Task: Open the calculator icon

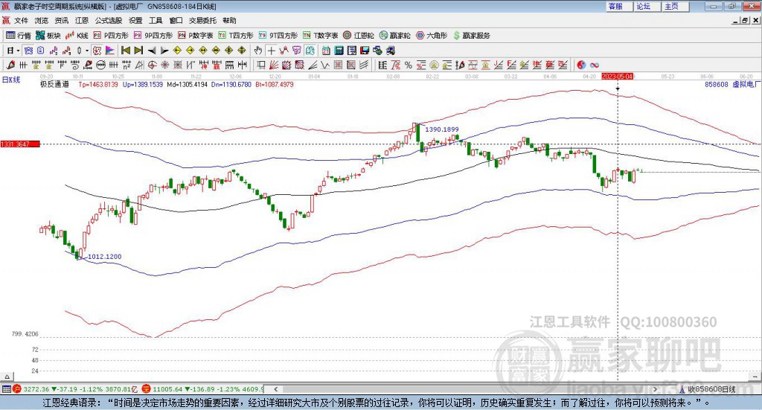Action: click(339, 51)
